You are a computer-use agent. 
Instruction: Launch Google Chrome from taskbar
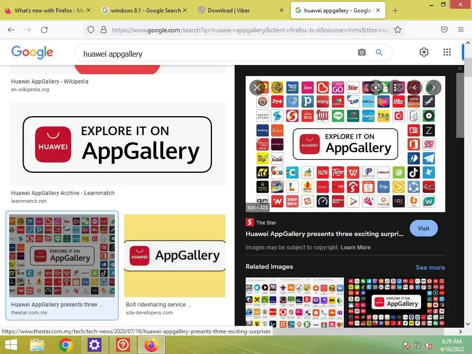tap(65, 345)
